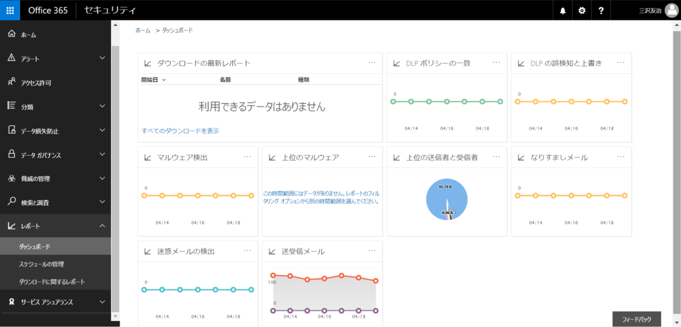This screenshot has height=327, width=681.
Task: Open the user account avatar
Action: point(671,11)
